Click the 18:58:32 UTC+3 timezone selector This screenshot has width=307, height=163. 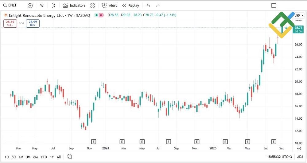click(x=279, y=157)
